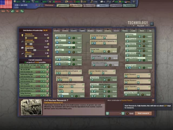Open the Diplomacy screen from top menu
This screenshot has width=173, height=130.
[63, 5]
